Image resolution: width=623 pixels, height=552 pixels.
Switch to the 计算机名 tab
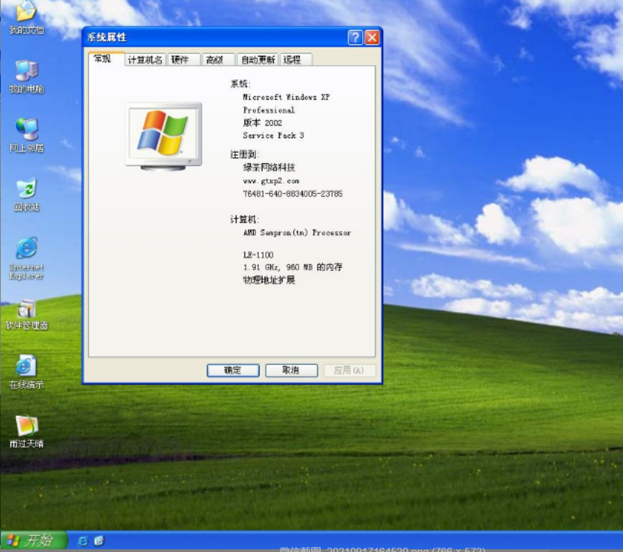(145, 59)
